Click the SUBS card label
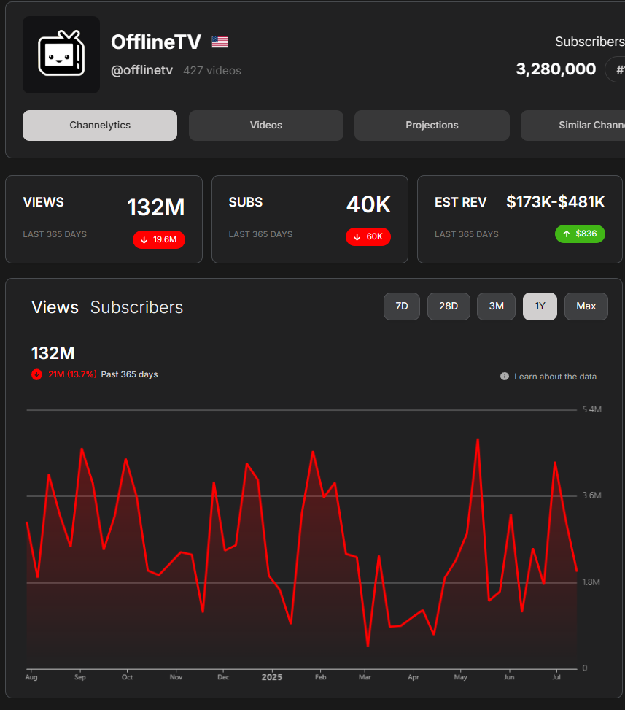 click(245, 202)
